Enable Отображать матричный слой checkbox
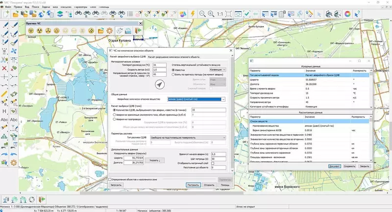Screen dimensions: 392x212 213,163
